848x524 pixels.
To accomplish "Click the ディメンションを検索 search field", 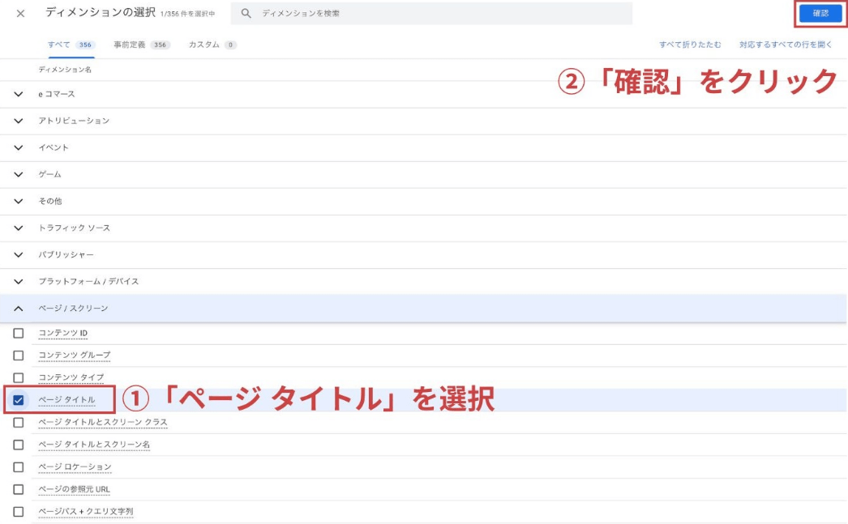I will pyautogui.click(x=438, y=14).
